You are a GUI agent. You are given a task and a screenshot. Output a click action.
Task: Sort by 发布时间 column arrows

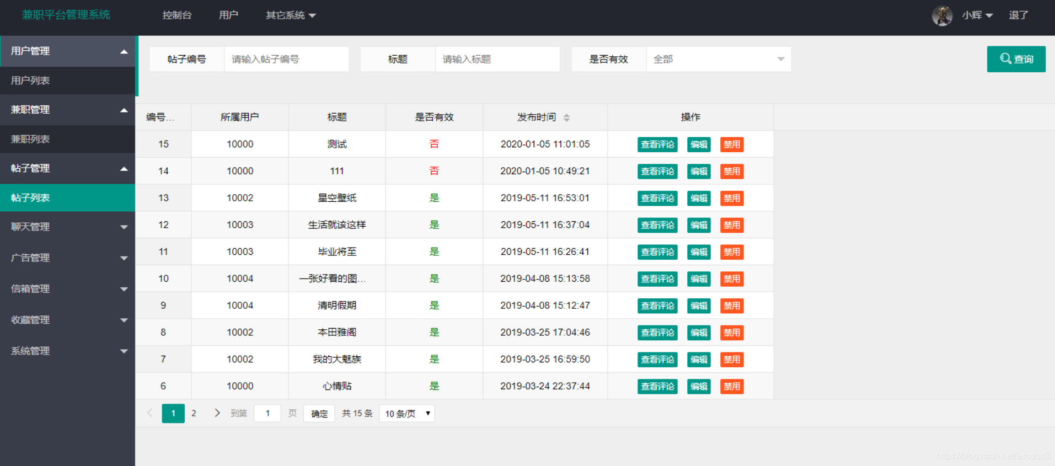pyautogui.click(x=566, y=117)
